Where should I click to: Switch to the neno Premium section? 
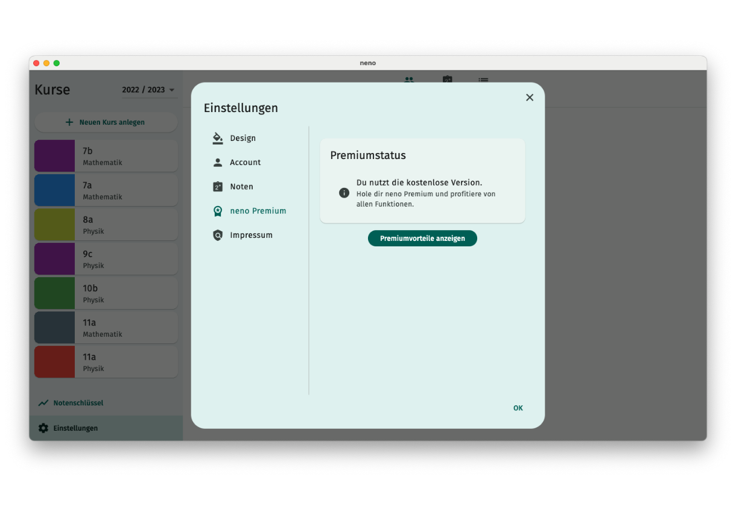pyautogui.click(x=250, y=211)
